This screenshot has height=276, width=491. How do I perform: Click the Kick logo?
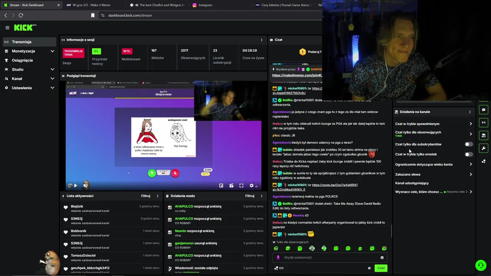point(25,28)
